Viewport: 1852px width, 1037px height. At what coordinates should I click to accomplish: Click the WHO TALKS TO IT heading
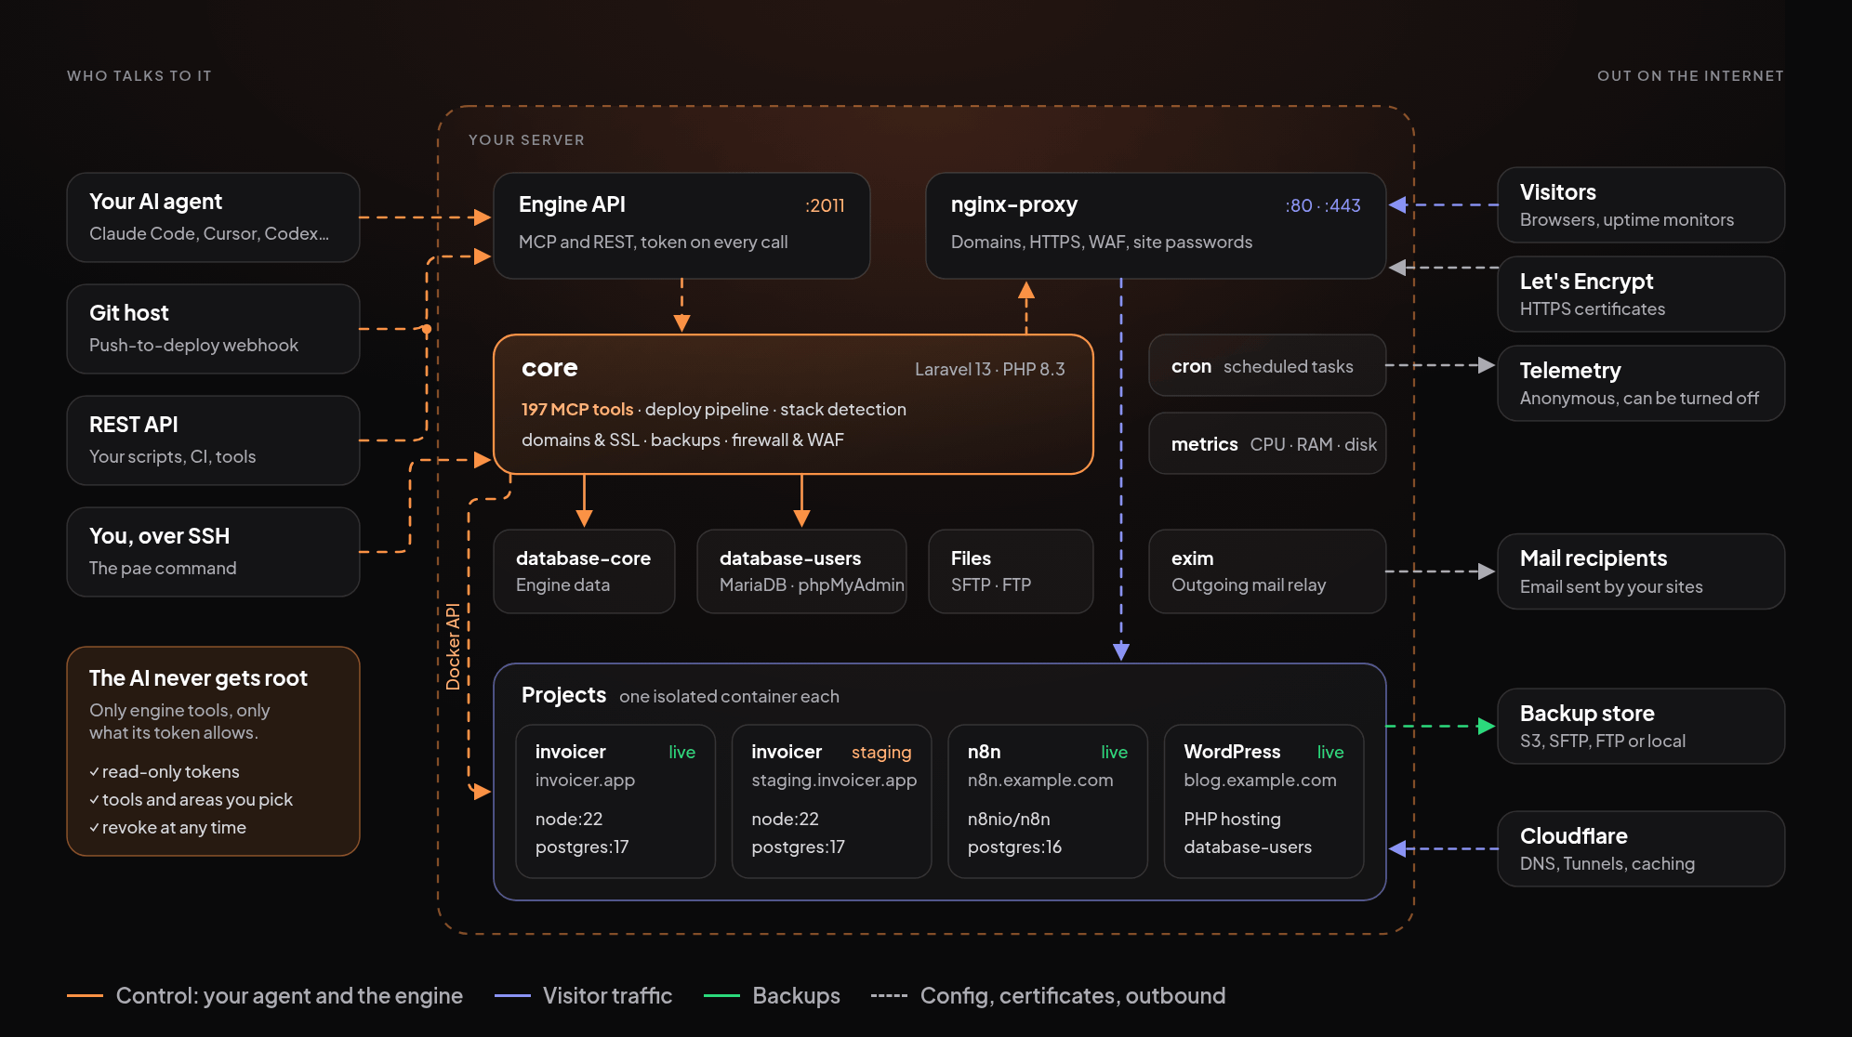tap(139, 76)
